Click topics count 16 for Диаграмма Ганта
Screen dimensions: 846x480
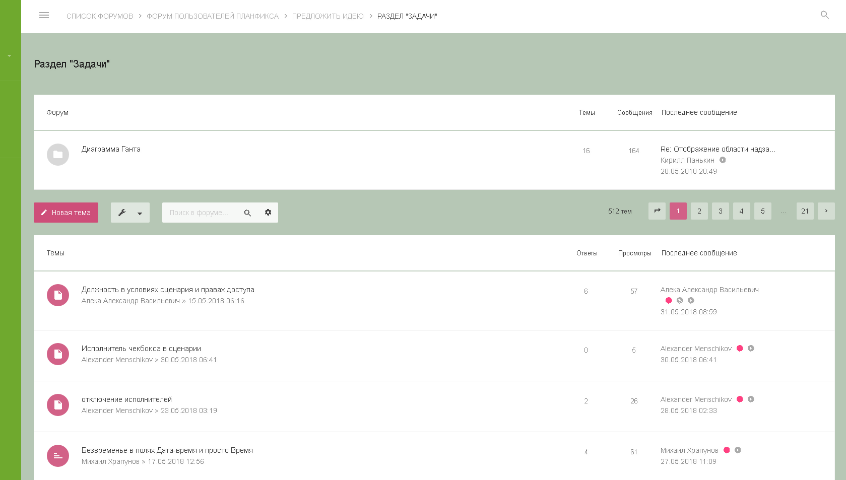point(586,151)
